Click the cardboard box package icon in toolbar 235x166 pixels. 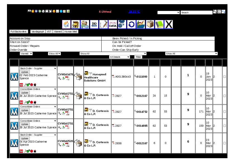(150, 24)
